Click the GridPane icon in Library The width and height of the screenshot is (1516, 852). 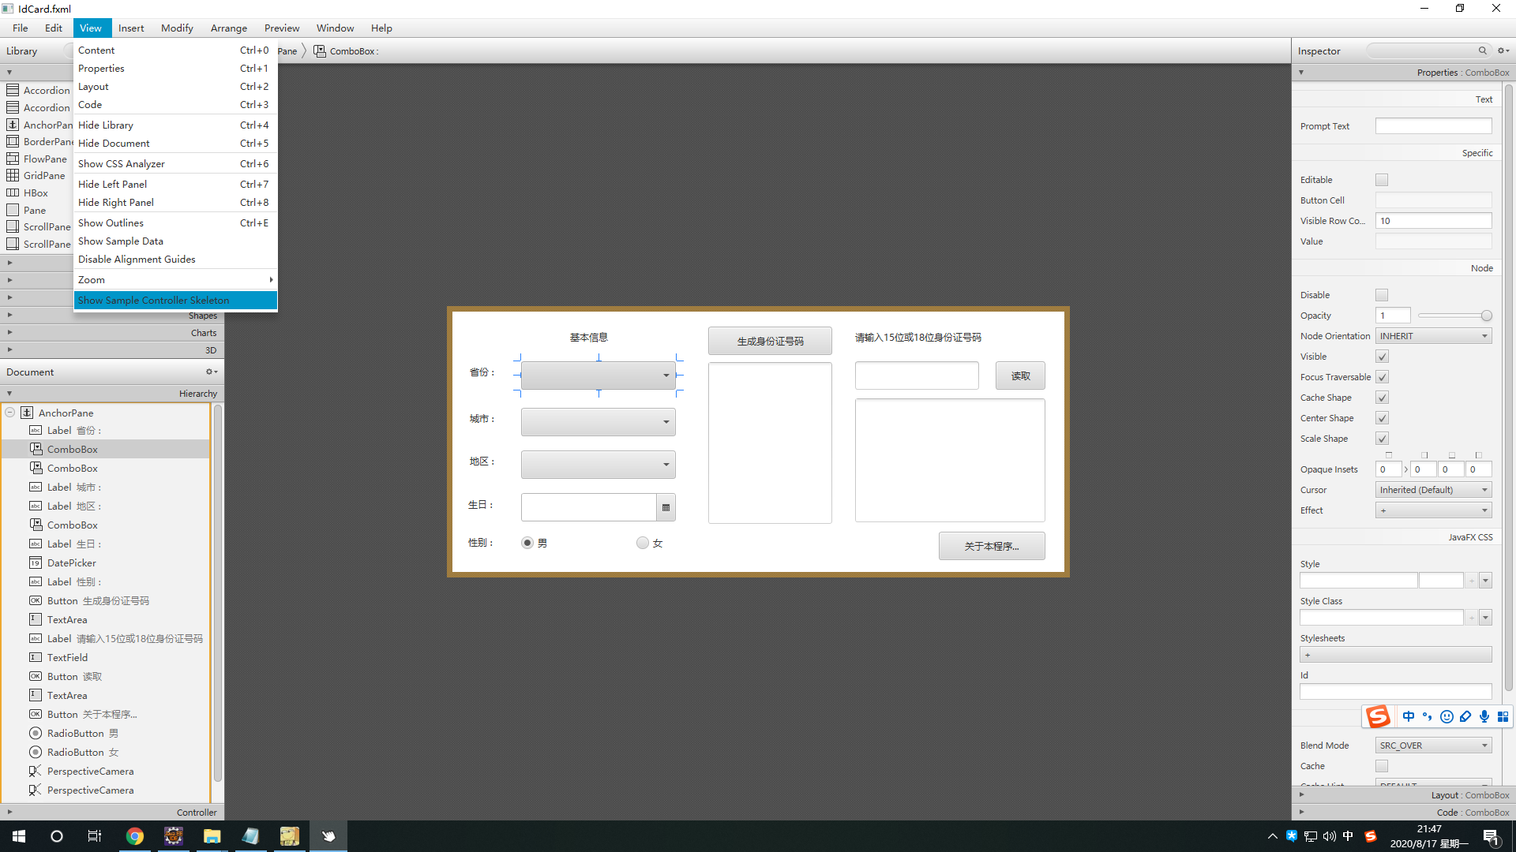13,175
